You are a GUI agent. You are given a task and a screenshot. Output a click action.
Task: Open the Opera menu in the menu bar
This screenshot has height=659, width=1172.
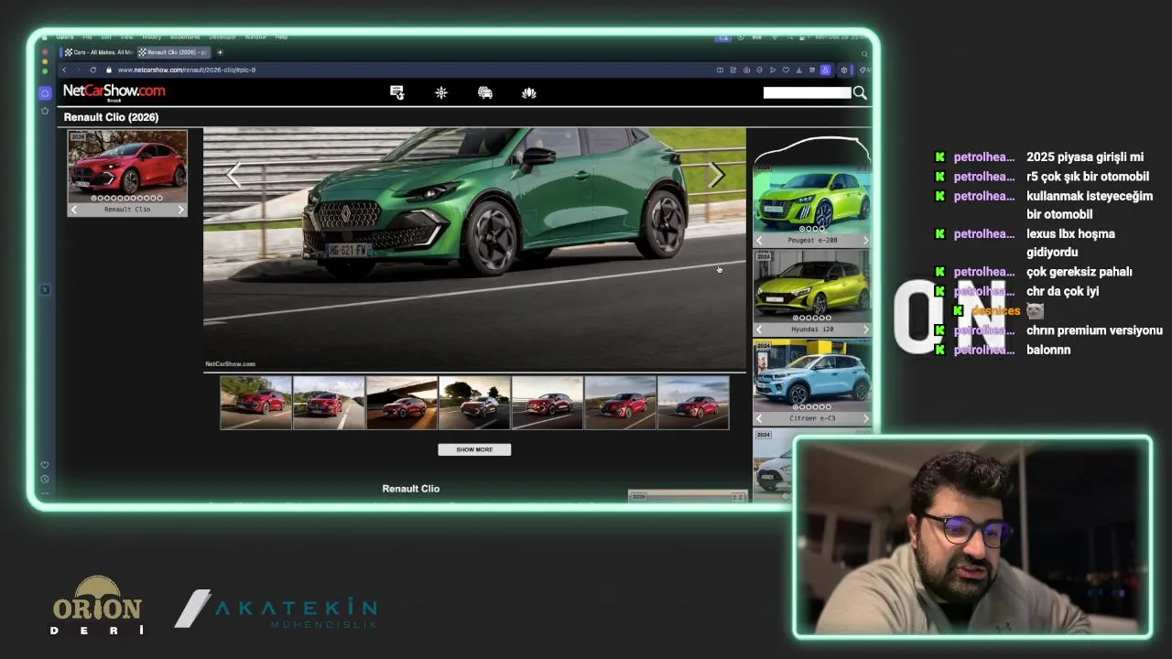pos(65,37)
